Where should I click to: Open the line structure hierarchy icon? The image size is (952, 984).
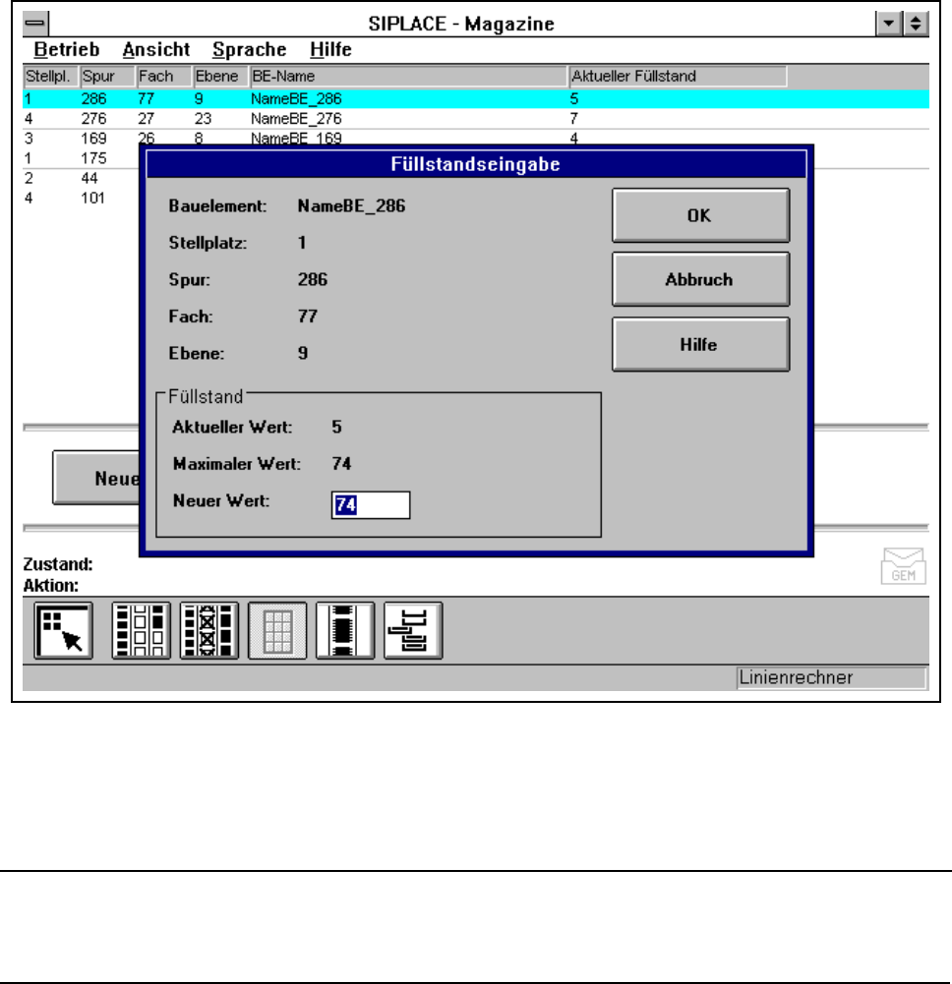413,630
